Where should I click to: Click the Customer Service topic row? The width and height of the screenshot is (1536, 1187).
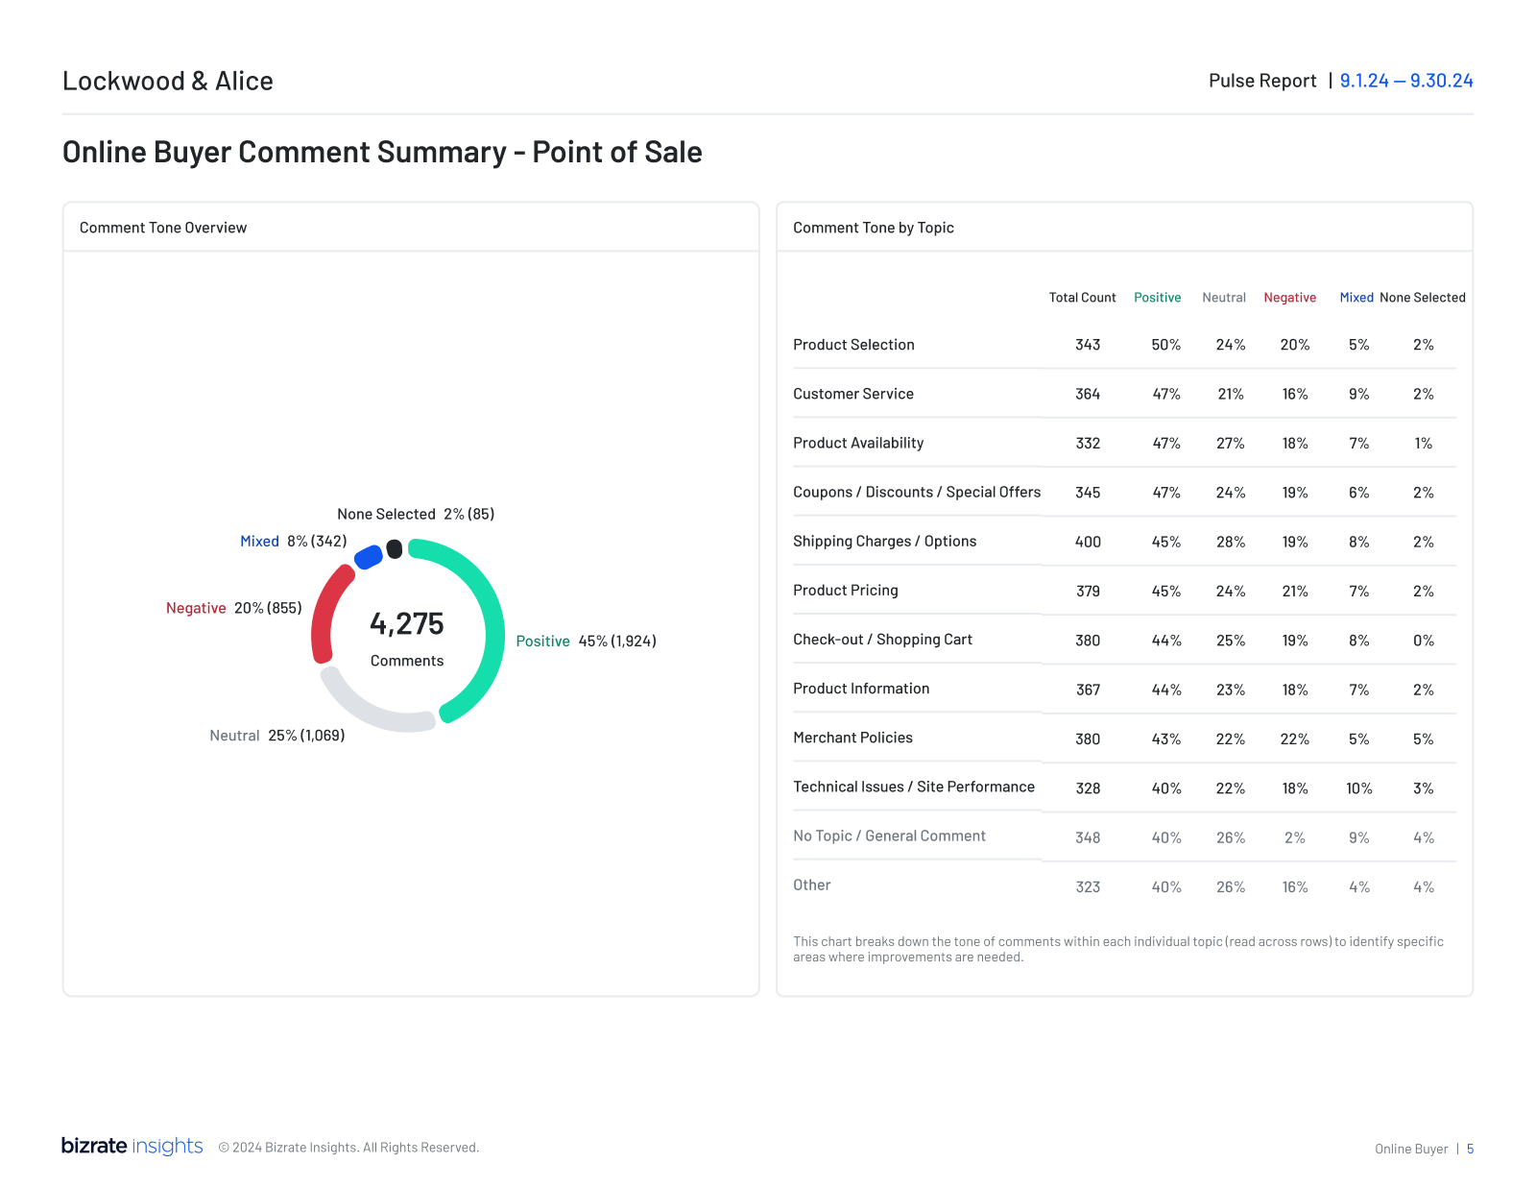[x=853, y=394]
